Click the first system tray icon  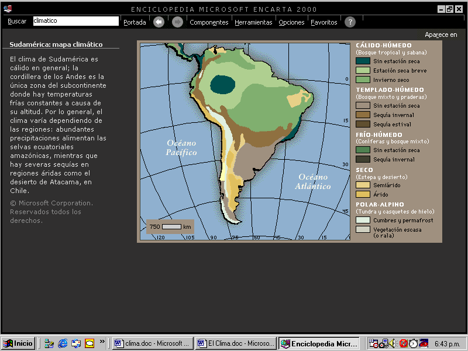(373, 343)
